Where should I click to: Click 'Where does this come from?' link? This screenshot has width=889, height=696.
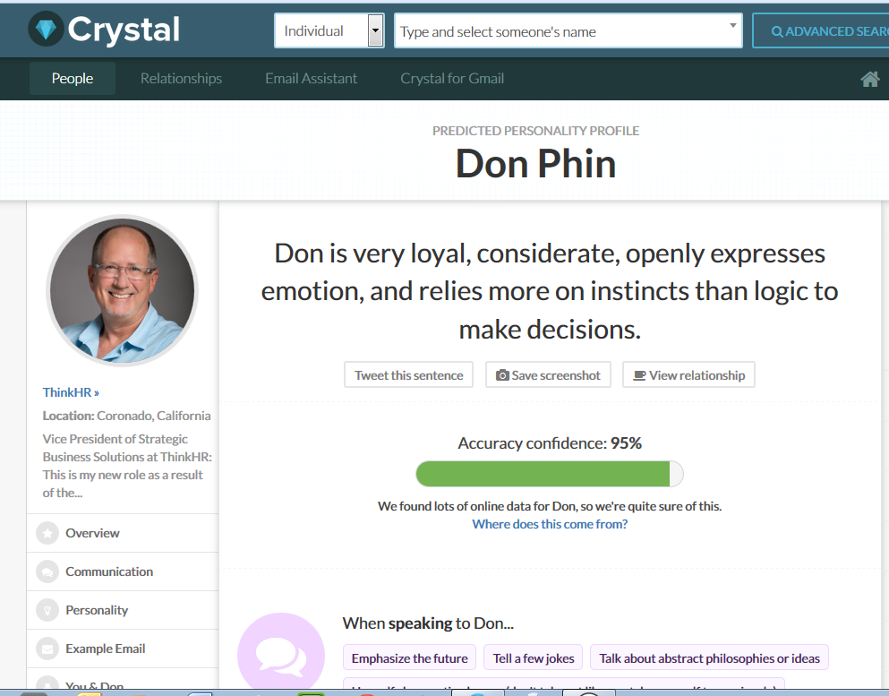click(x=550, y=524)
